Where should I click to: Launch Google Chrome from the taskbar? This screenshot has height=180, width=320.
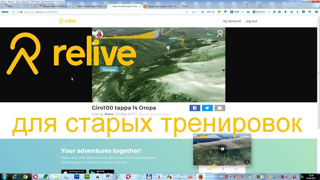point(25,177)
